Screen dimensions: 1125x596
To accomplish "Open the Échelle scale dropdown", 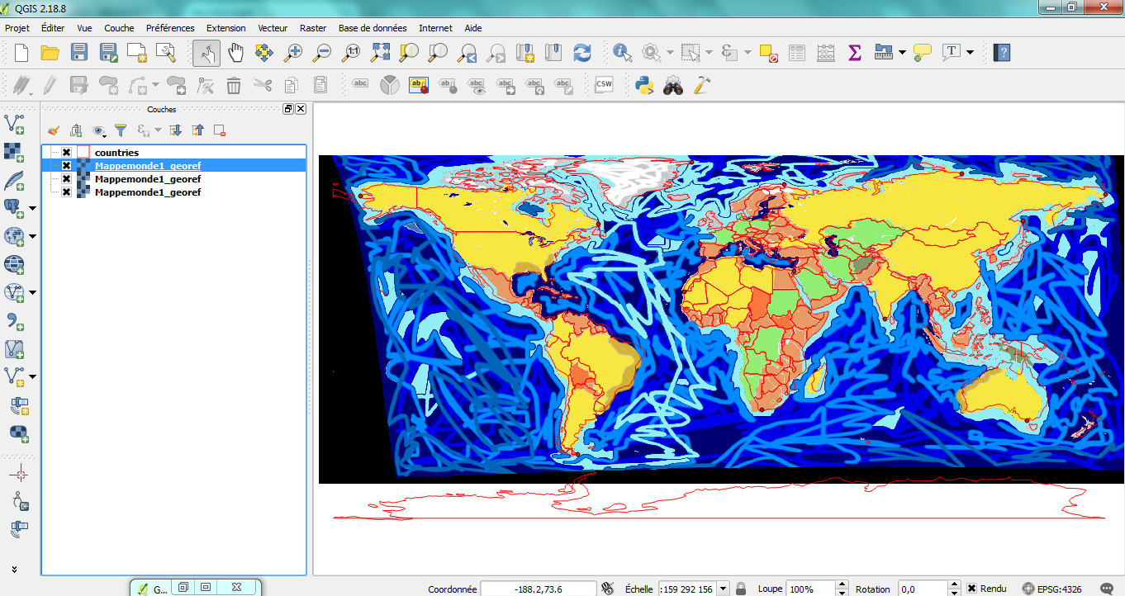I will click(x=724, y=589).
